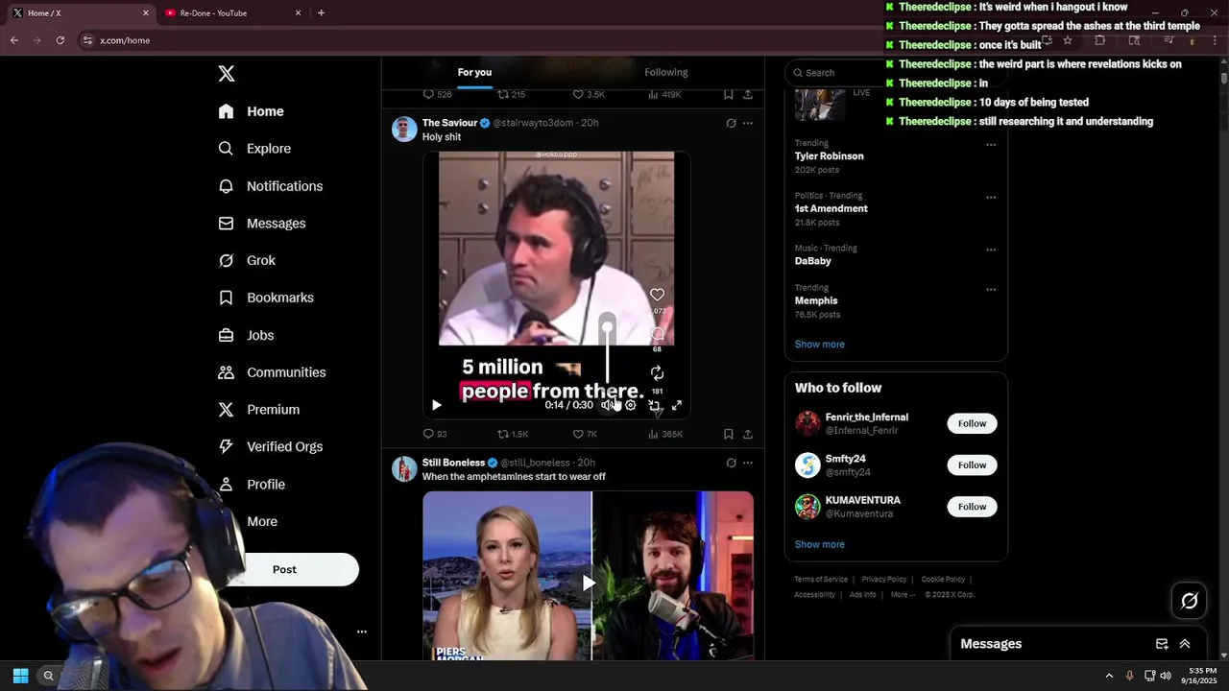Reply to The Saviour post (93)
The width and height of the screenshot is (1229, 691).
[x=435, y=434]
